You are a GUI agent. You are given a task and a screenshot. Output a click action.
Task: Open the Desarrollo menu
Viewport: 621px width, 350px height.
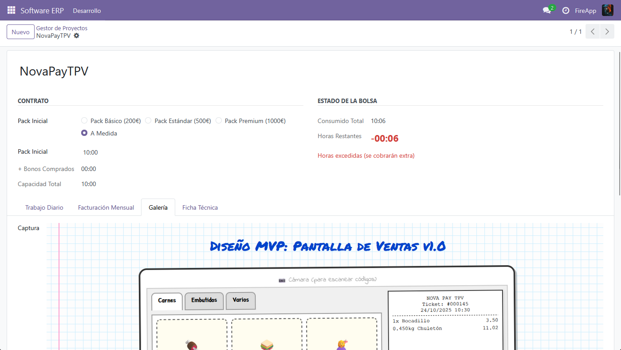pyautogui.click(x=87, y=11)
